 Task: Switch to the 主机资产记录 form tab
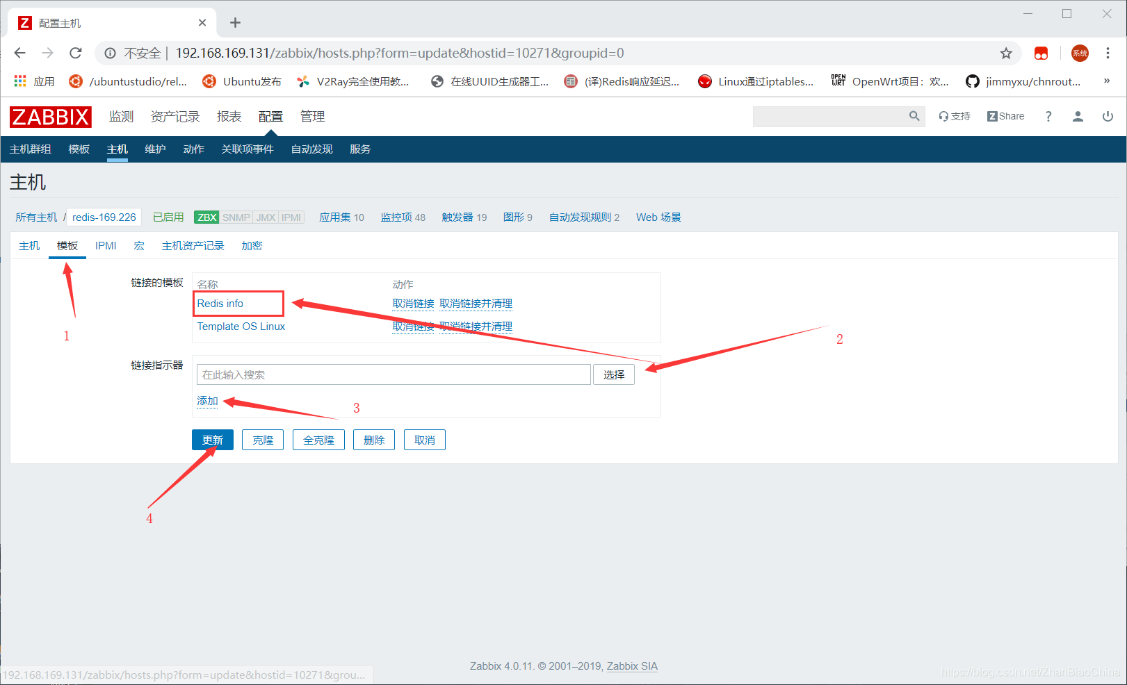[x=193, y=246]
